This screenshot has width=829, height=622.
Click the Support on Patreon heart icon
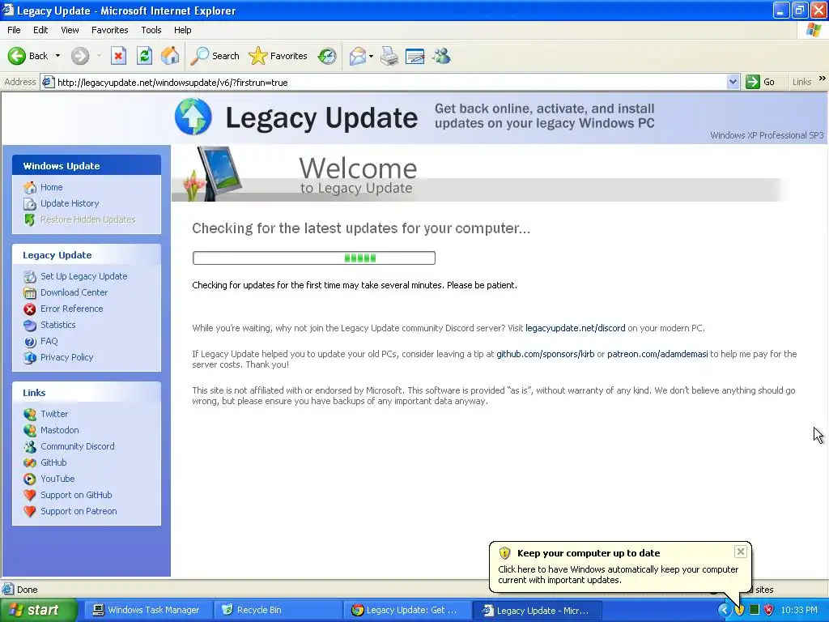point(30,512)
